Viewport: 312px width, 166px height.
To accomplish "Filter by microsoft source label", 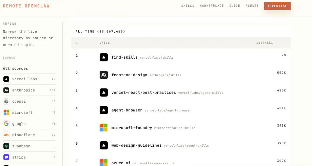I will point(22,112).
